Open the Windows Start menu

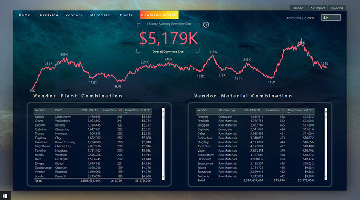click(x=5, y=196)
